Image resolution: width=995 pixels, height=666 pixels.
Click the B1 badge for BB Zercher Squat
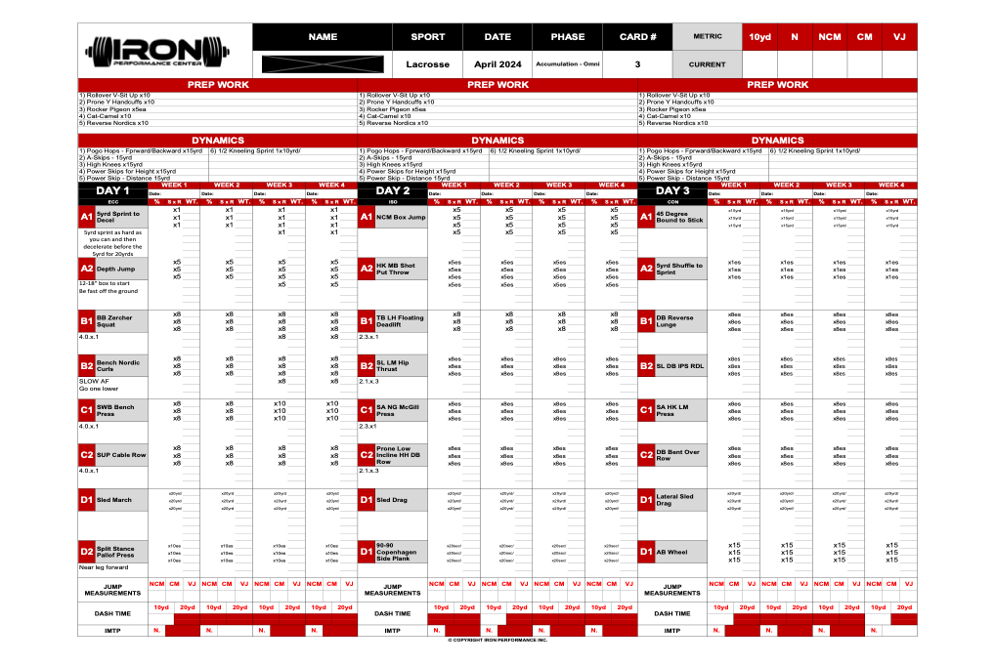(85, 320)
